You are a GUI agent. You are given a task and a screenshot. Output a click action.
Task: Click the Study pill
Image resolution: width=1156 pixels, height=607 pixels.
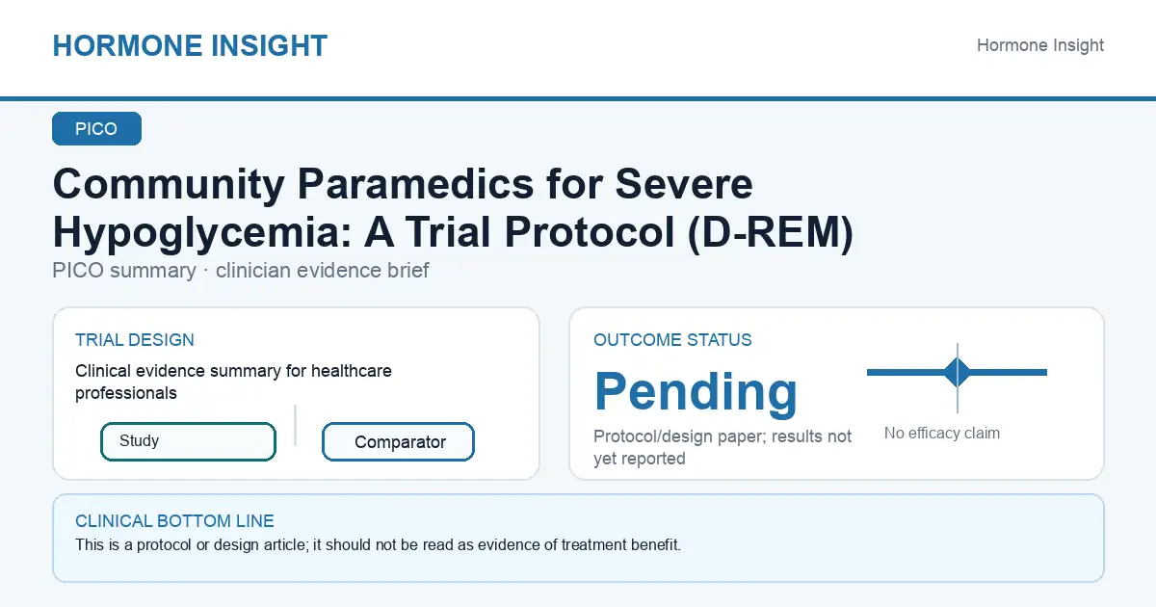coord(188,441)
